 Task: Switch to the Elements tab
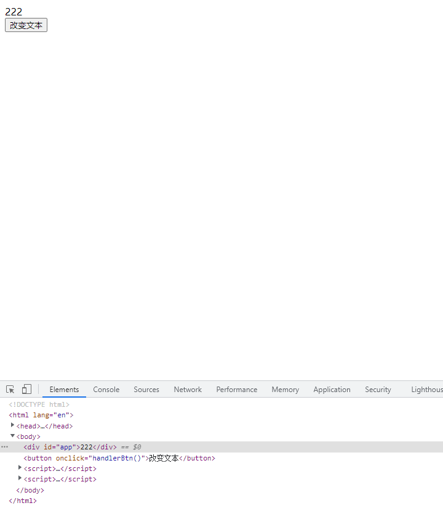[64, 389]
